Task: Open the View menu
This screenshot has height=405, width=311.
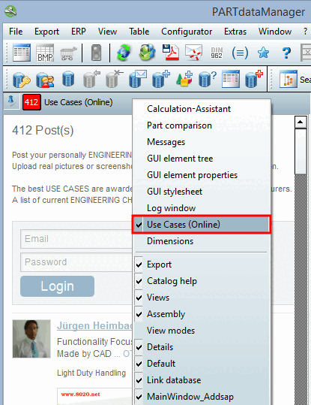Action: [107, 32]
